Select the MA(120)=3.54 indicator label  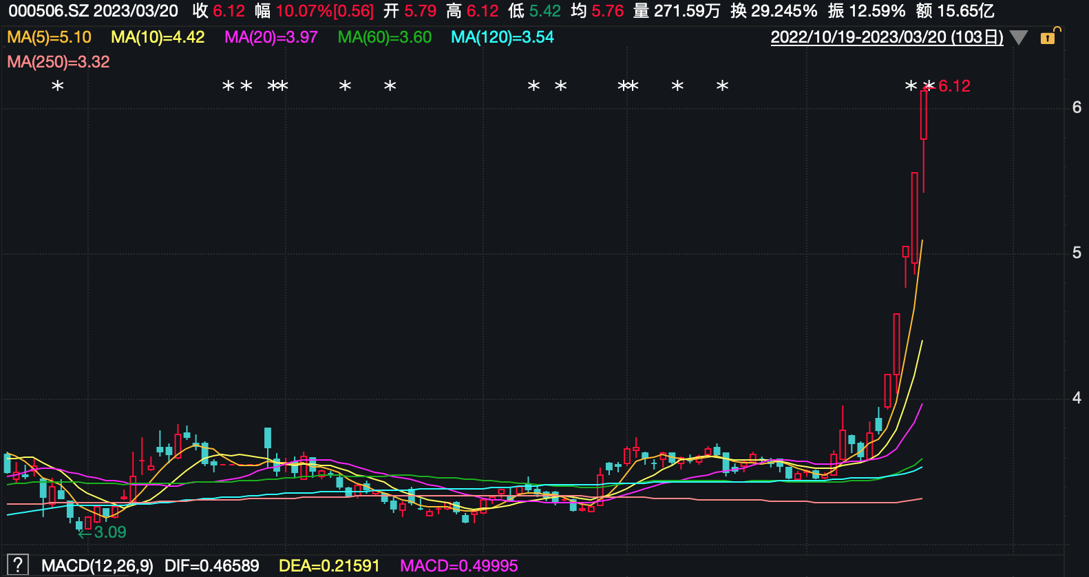502,37
